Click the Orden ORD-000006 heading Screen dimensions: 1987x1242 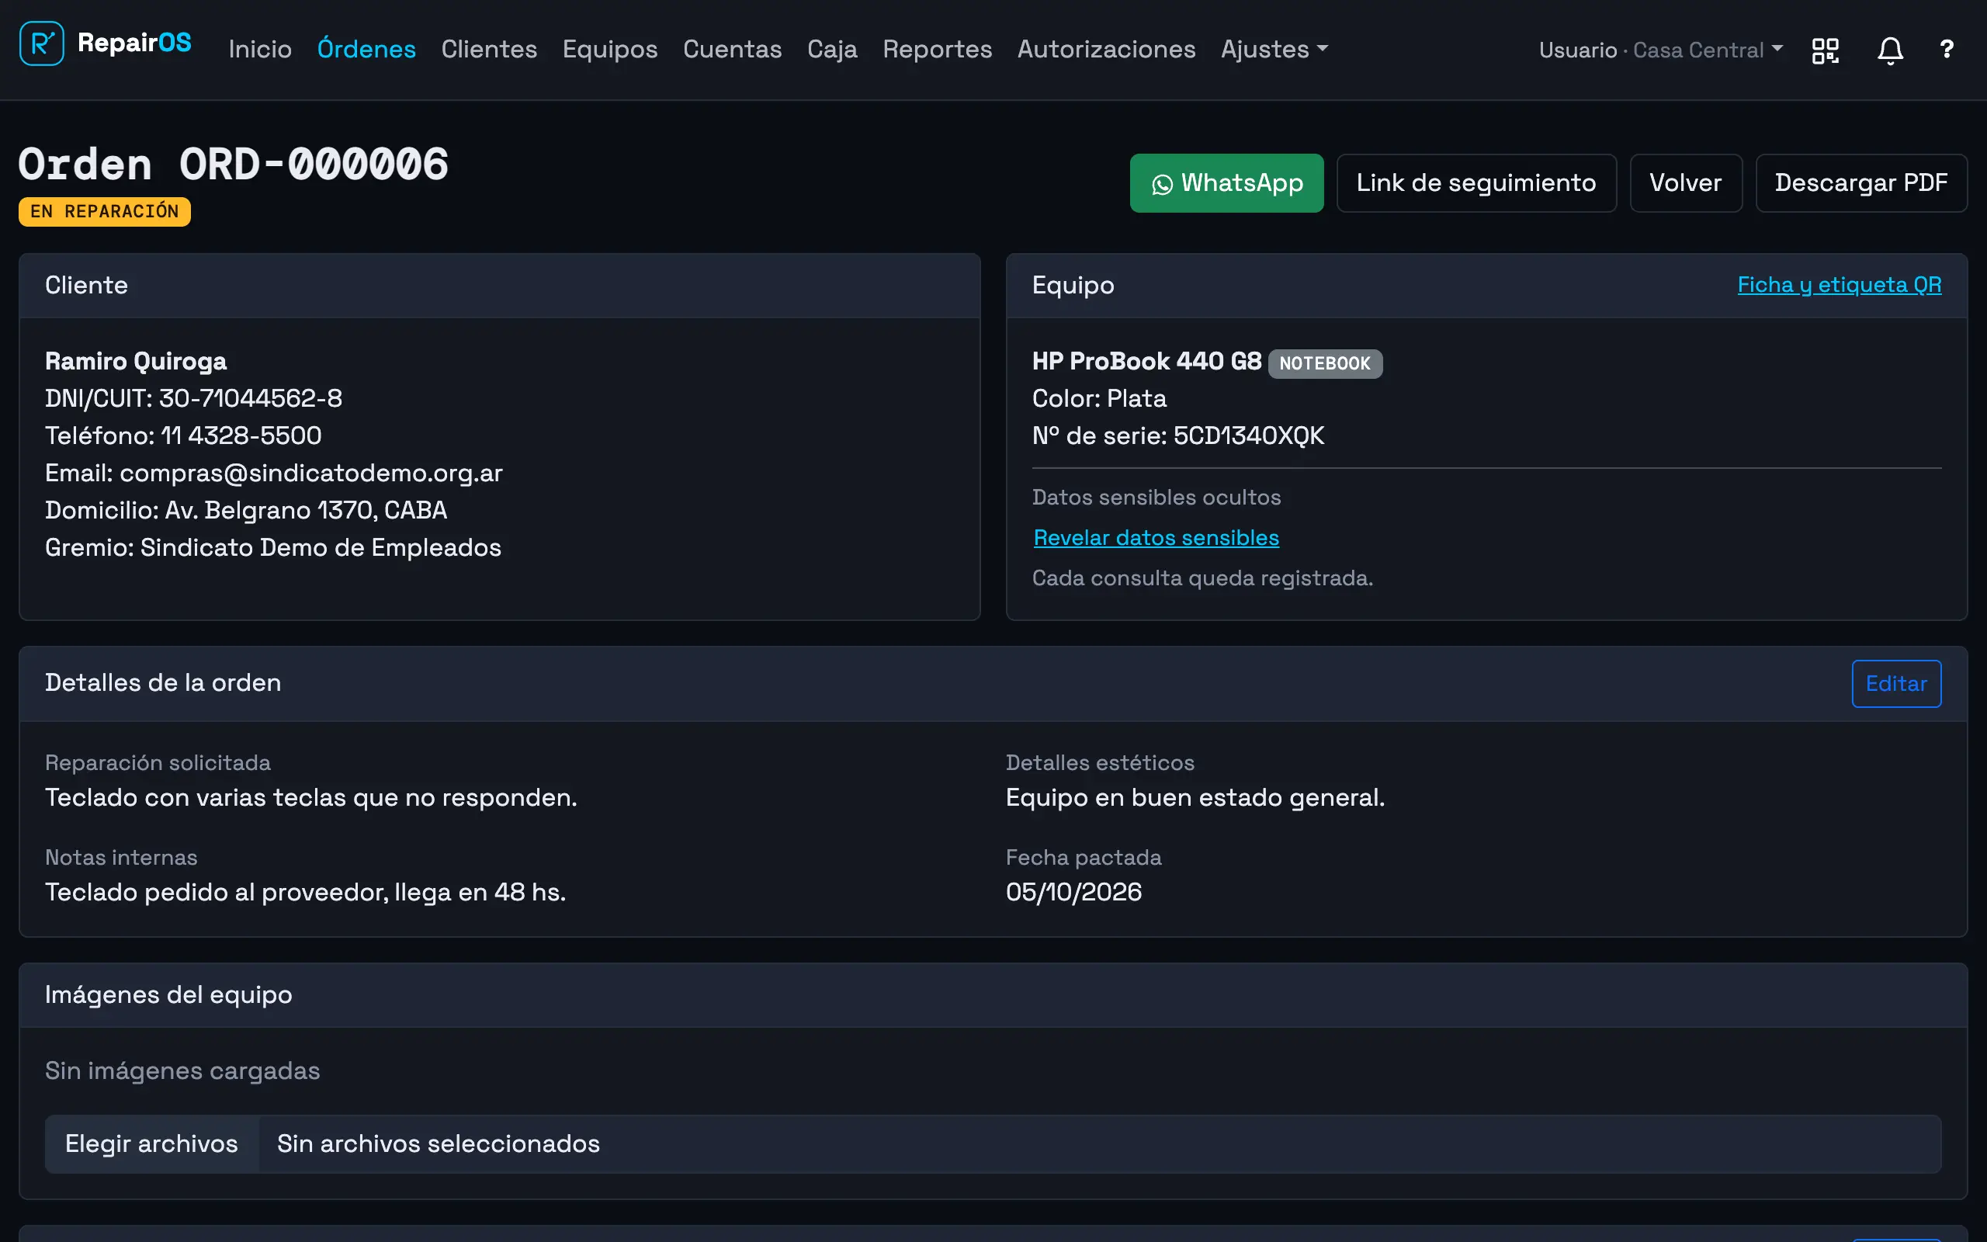233,165
